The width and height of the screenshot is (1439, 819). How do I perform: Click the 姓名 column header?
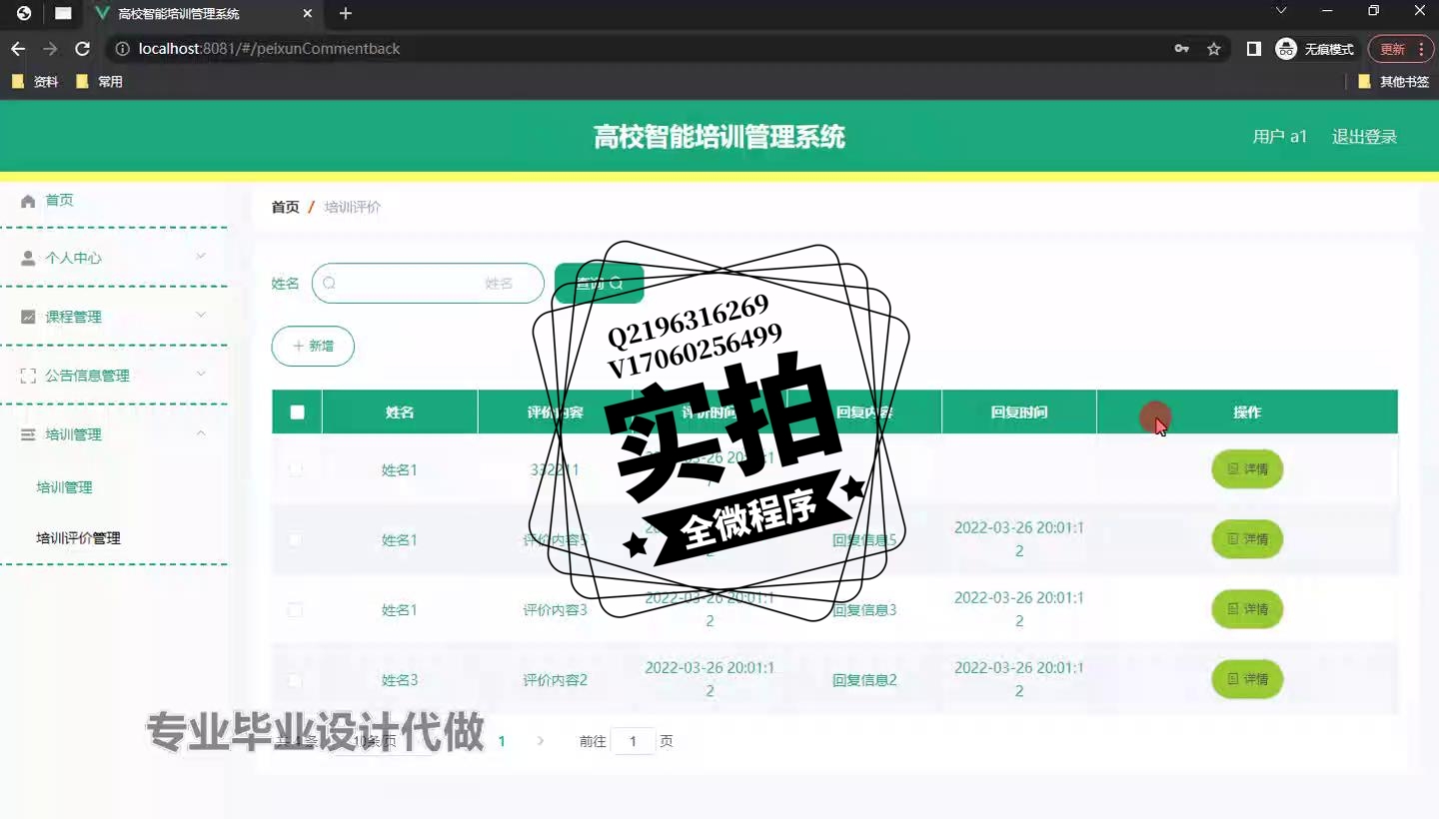pos(400,411)
